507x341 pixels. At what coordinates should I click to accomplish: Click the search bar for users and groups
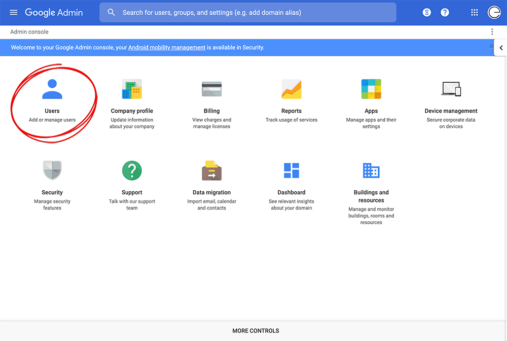[247, 12]
